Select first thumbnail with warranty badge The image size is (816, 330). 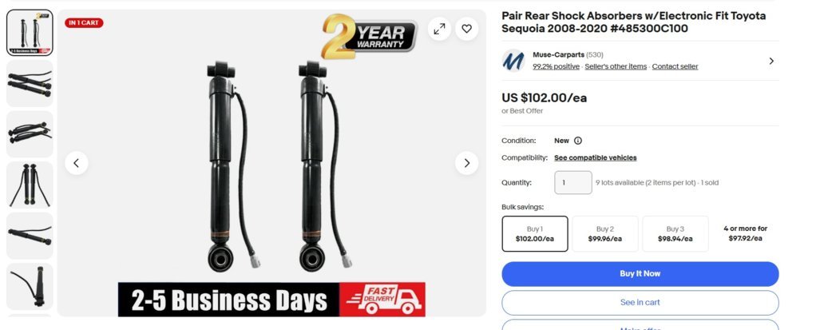coord(30,33)
